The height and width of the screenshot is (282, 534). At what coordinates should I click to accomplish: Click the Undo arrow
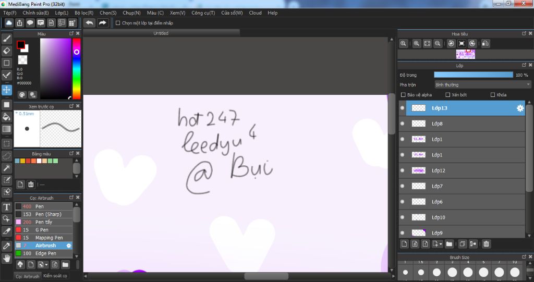point(90,23)
